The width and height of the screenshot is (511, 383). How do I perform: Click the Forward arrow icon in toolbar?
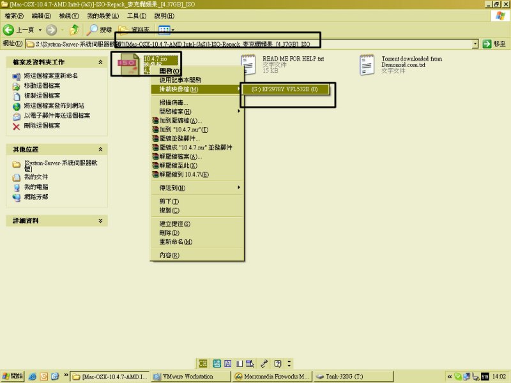[51, 30]
